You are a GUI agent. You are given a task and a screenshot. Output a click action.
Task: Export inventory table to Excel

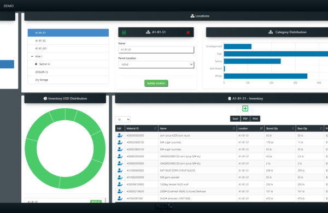pyautogui.click(x=235, y=119)
